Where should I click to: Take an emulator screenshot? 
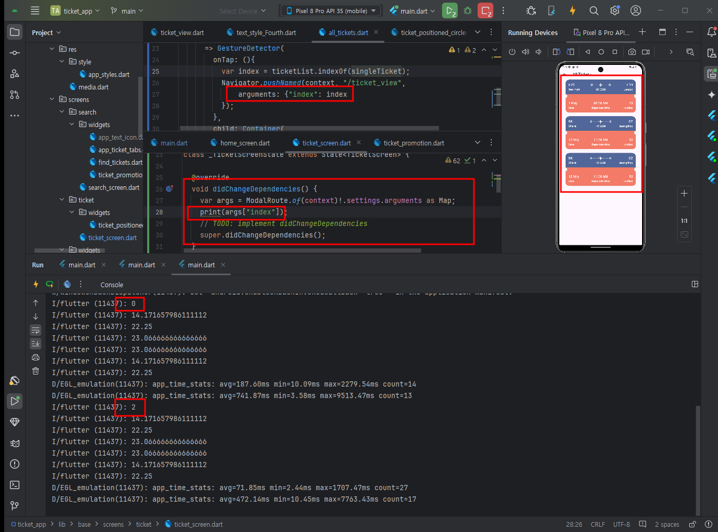(632, 52)
